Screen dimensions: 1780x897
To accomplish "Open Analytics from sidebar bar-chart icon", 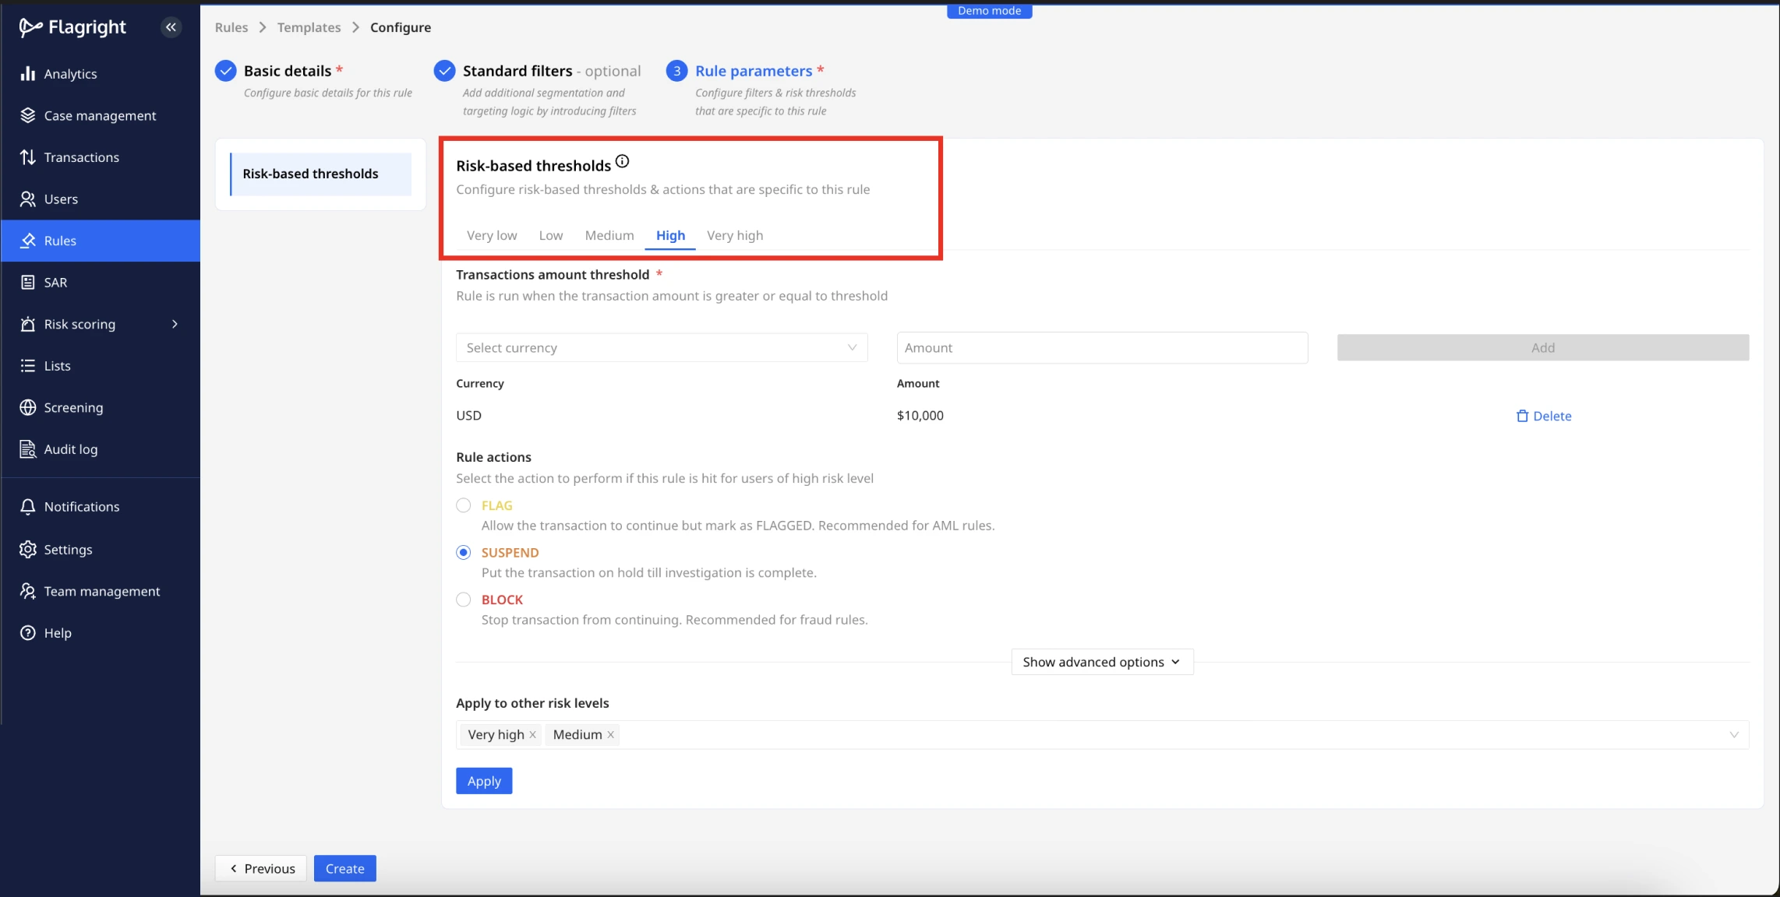I will pyautogui.click(x=28, y=74).
